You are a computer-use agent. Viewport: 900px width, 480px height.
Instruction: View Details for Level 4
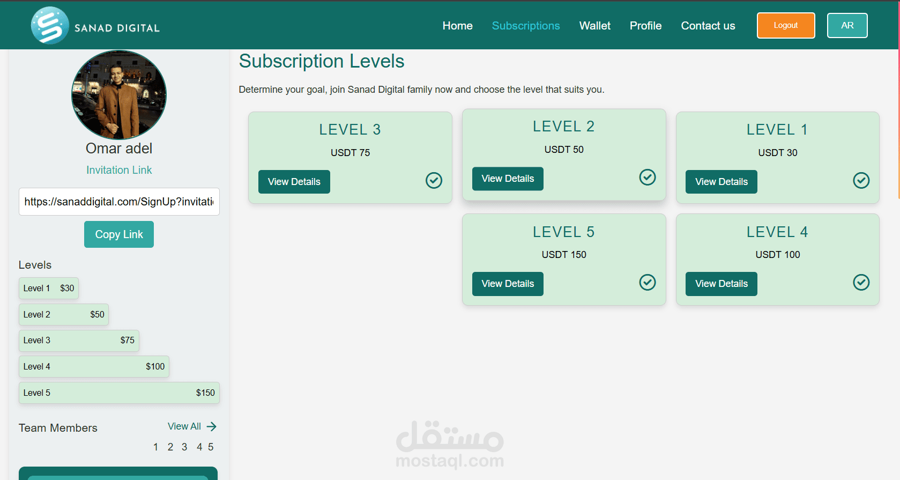pos(721,284)
